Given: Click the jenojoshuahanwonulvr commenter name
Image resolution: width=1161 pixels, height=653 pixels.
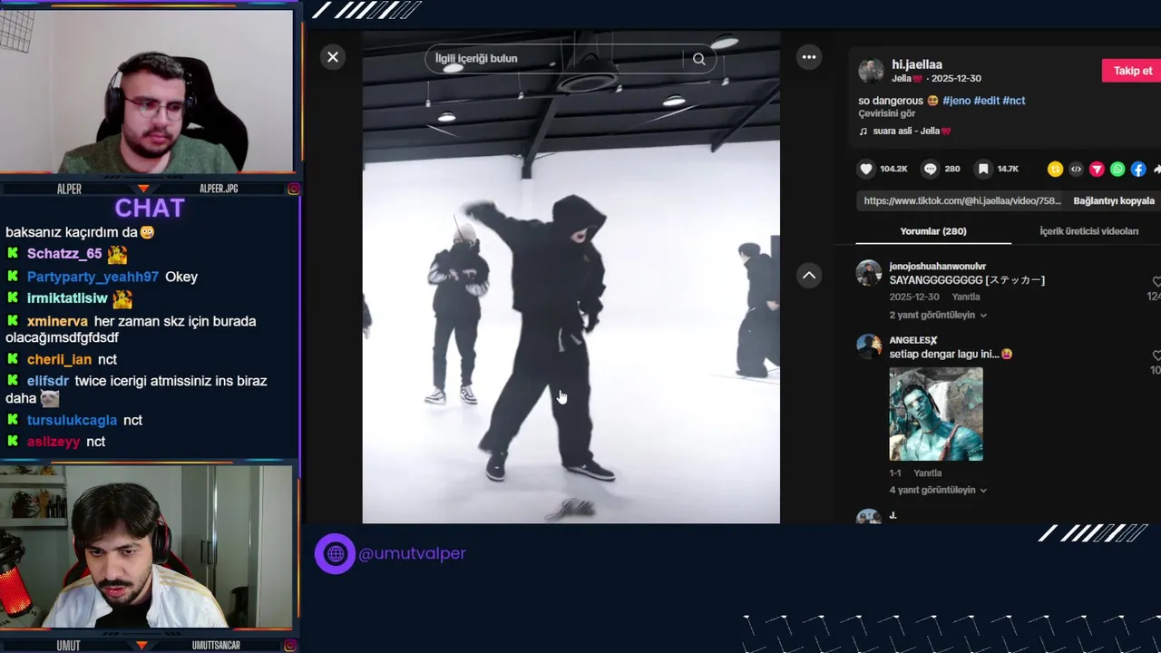Looking at the screenshot, I should [937, 267].
